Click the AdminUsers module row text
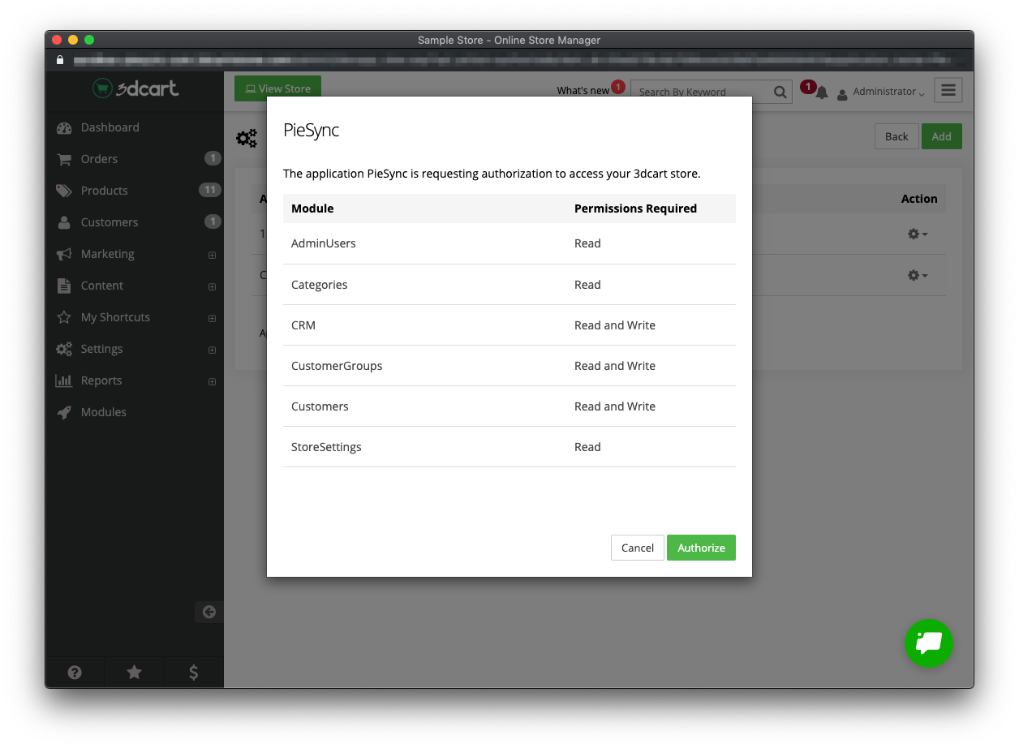 tap(324, 243)
